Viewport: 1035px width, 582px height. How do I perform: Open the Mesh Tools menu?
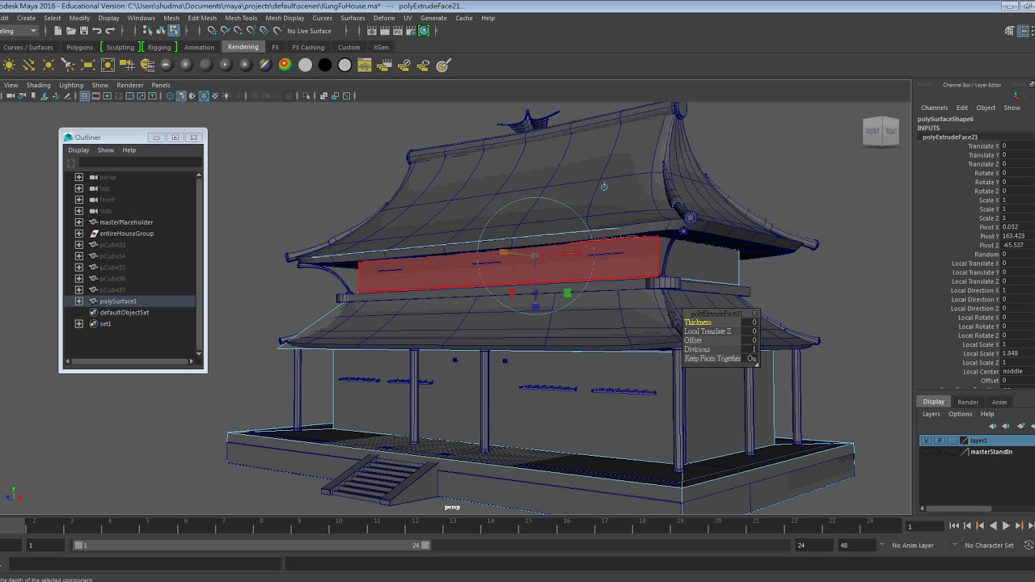point(241,18)
